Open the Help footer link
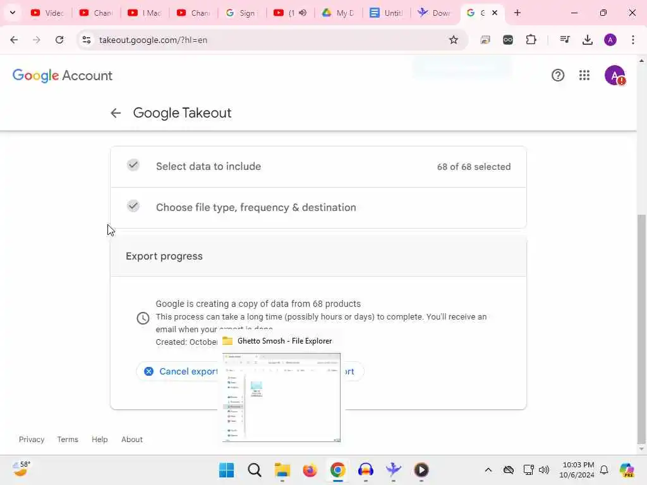Viewport: 647px width, 485px height. click(x=99, y=440)
